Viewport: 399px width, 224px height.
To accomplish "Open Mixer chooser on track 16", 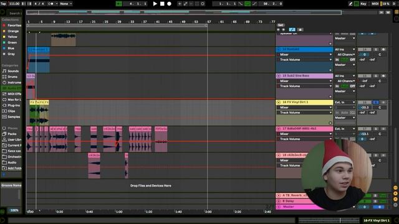I will point(304,108).
